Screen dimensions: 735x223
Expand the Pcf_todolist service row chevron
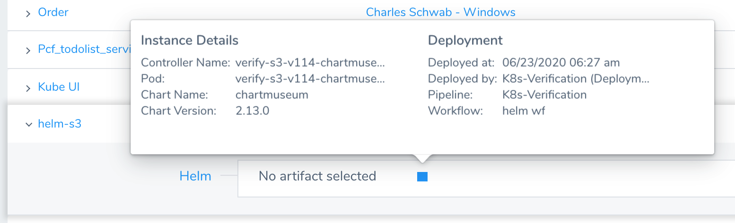(28, 50)
